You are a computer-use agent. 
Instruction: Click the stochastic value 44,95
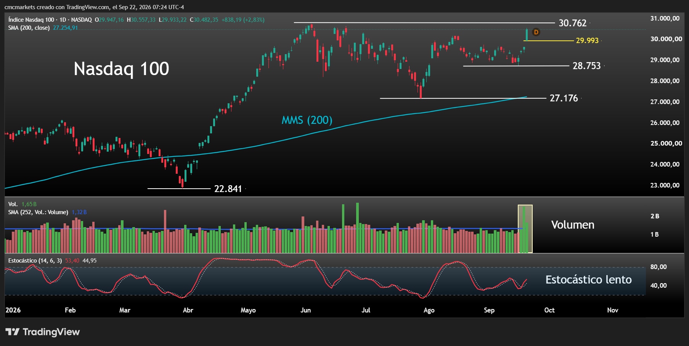(90, 261)
